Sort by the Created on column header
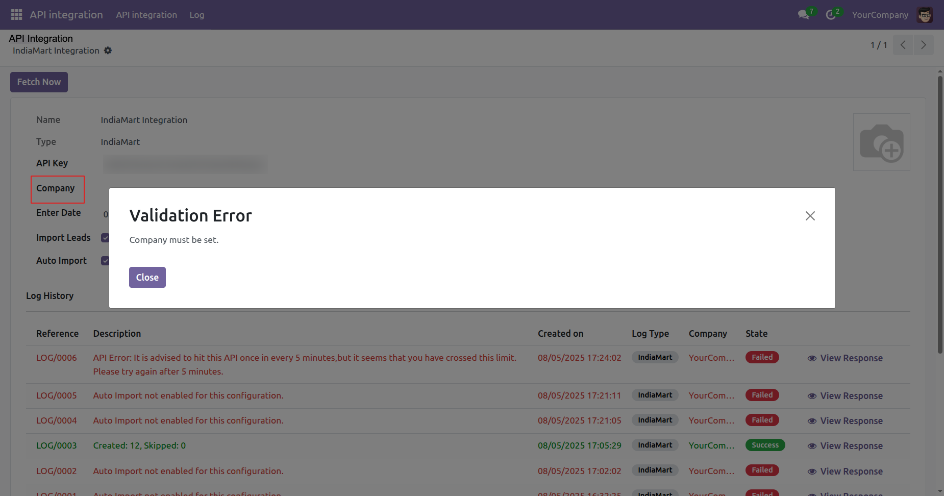Viewport: 944px width, 496px height. (x=560, y=334)
